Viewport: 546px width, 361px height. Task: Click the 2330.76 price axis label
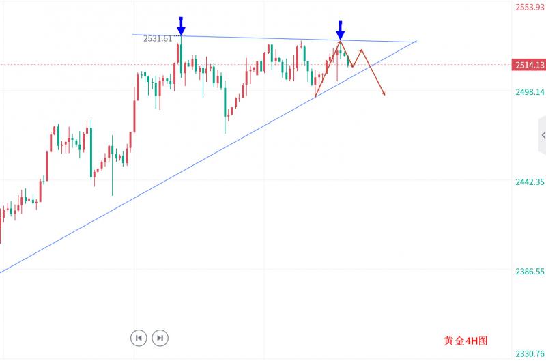coord(530,353)
